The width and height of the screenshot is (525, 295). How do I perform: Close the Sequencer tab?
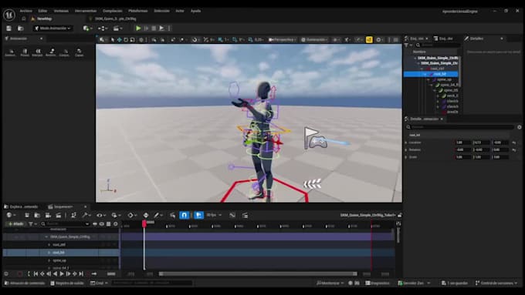85,206
